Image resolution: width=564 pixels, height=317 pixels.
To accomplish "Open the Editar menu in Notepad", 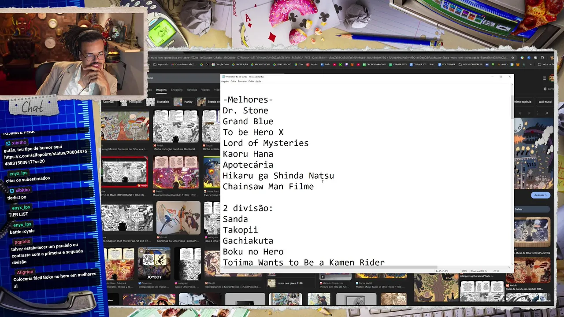I will click(x=234, y=81).
